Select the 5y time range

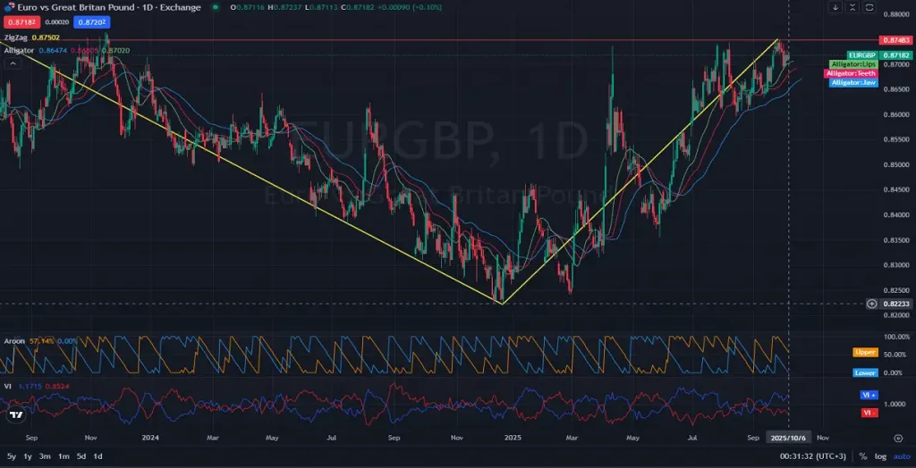(x=11, y=456)
